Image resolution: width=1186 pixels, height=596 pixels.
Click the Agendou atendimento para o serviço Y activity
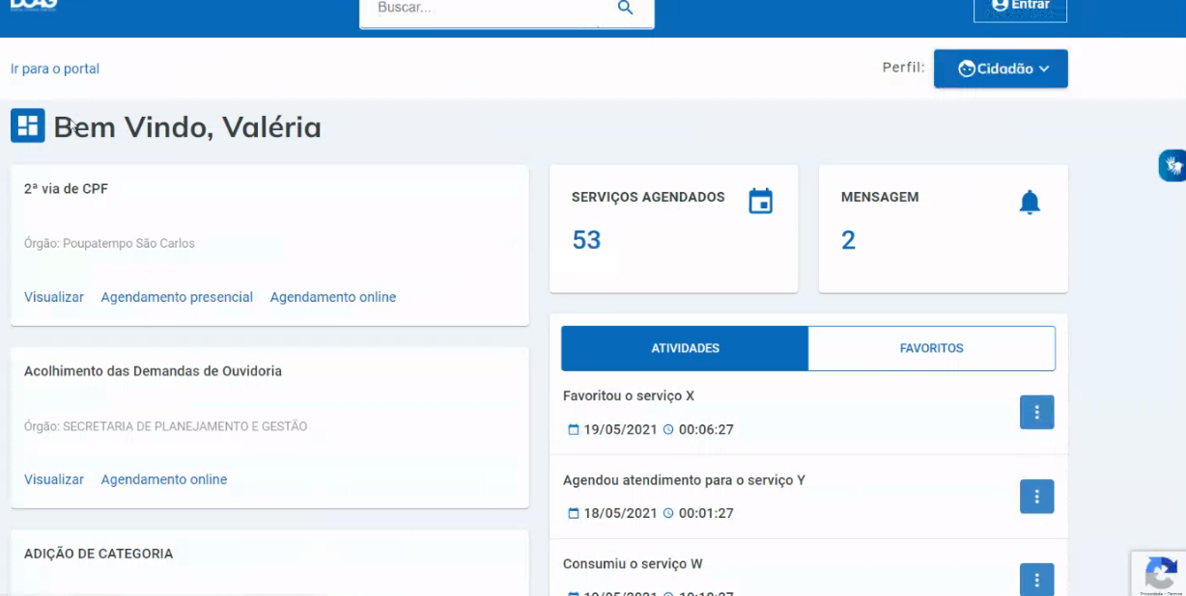684,479
